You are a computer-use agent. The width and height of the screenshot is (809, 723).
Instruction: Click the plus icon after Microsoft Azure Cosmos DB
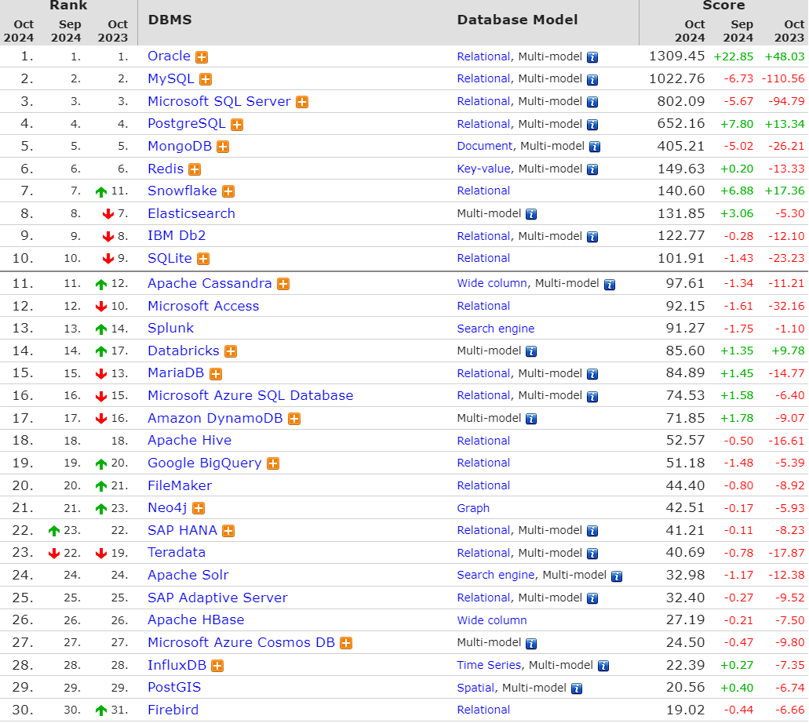click(x=346, y=644)
